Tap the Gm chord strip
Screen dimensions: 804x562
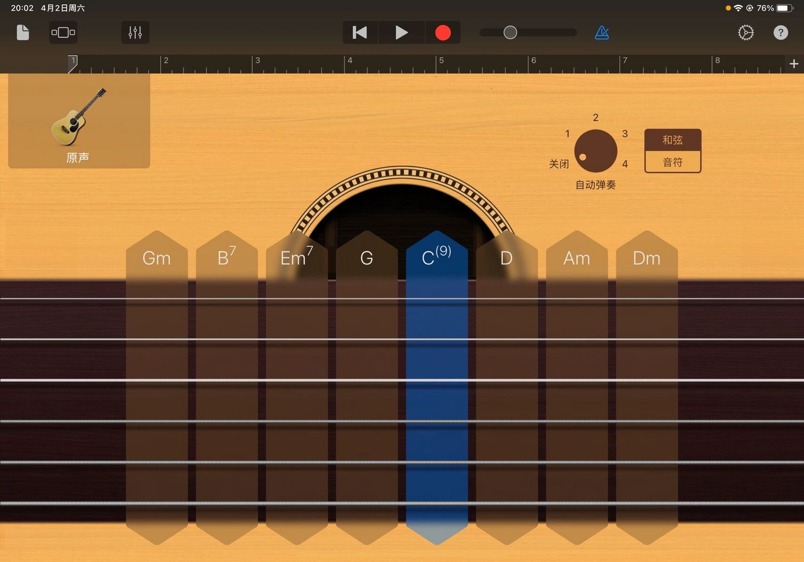pyautogui.click(x=157, y=386)
